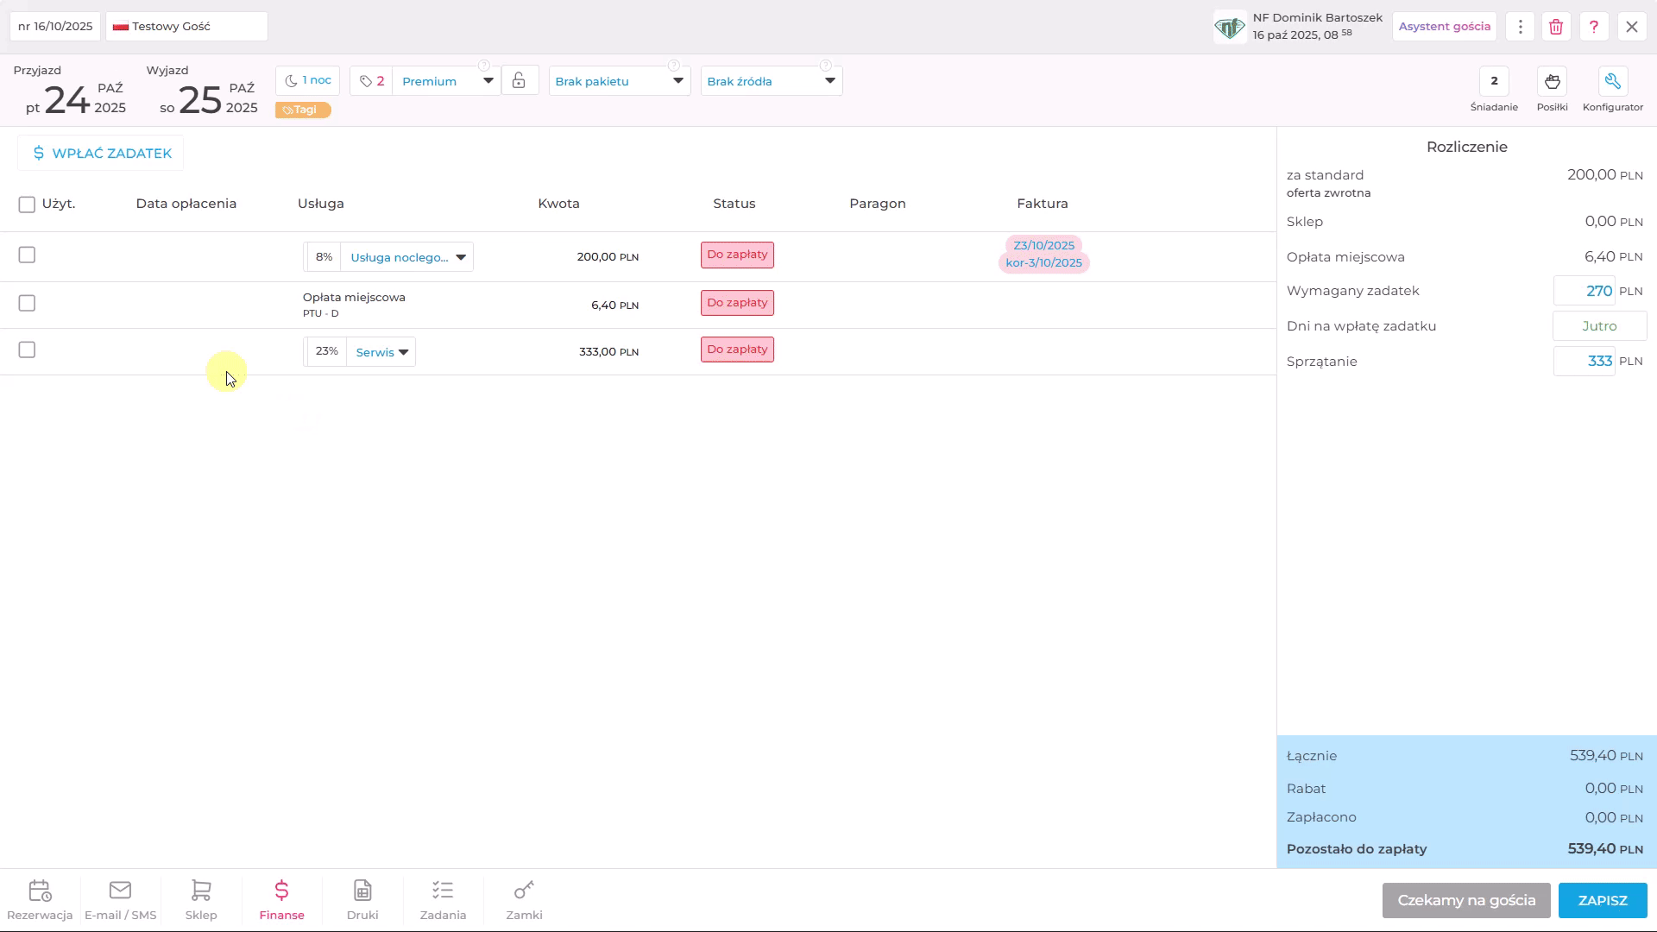Check the Serwis row checkbox

[27, 349]
